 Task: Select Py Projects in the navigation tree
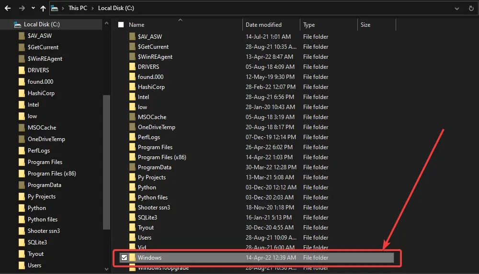(42, 197)
